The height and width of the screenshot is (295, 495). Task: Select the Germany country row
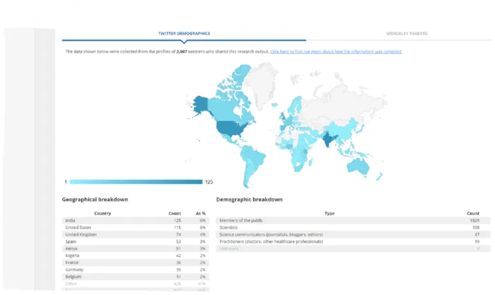135,270
